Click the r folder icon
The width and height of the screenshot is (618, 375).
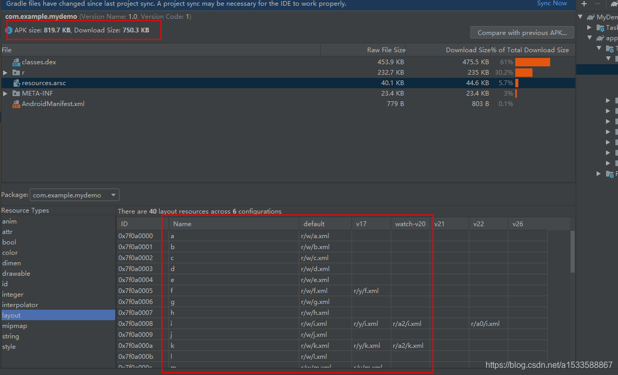click(x=16, y=73)
